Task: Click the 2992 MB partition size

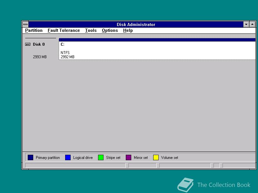Action: (x=67, y=57)
